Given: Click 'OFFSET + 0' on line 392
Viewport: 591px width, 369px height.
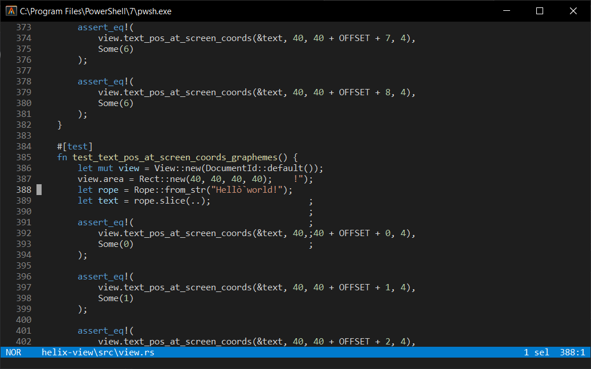Looking at the screenshot, I should [366, 233].
